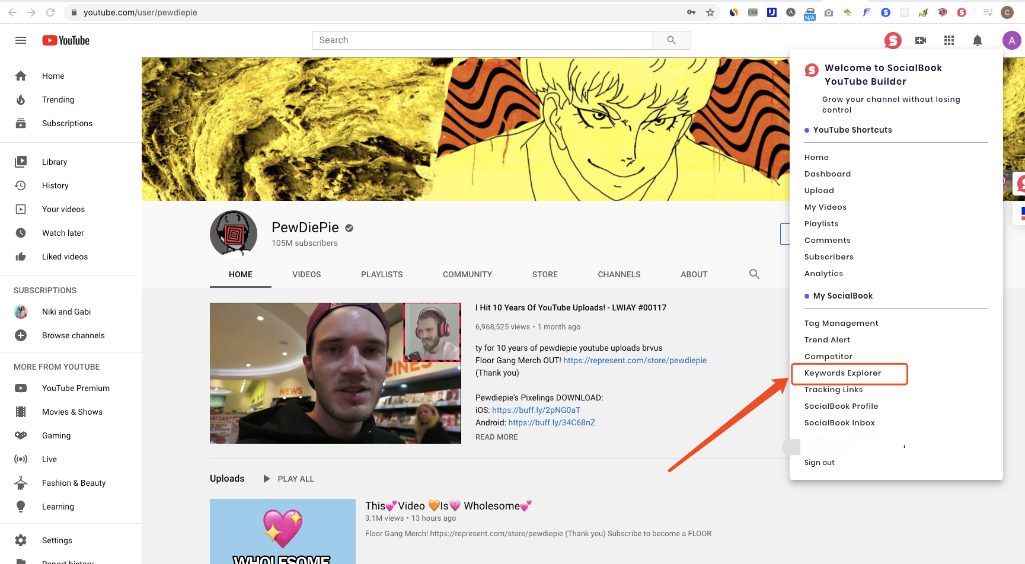Open the Wholesome video thumbnail
The image size is (1025, 564).
[x=283, y=531]
